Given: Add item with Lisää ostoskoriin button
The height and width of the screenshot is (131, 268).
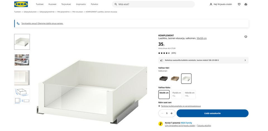Looking at the screenshot, I should pos(212,113).
